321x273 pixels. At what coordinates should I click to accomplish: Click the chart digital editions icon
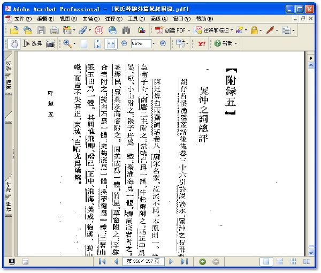pos(142,31)
